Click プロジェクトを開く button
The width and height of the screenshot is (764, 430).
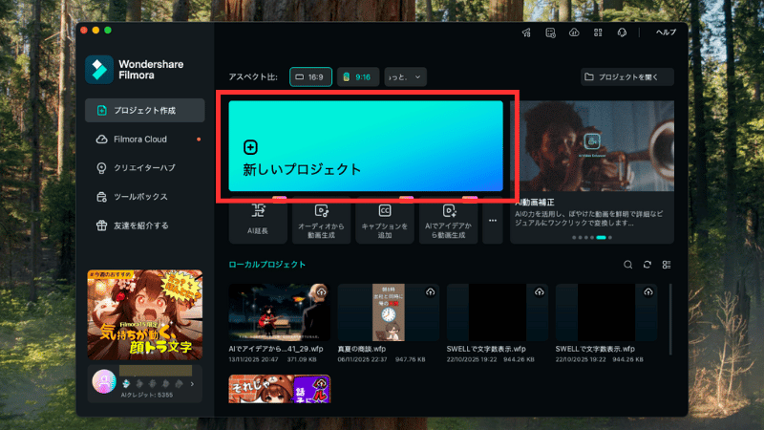(x=627, y=77)
